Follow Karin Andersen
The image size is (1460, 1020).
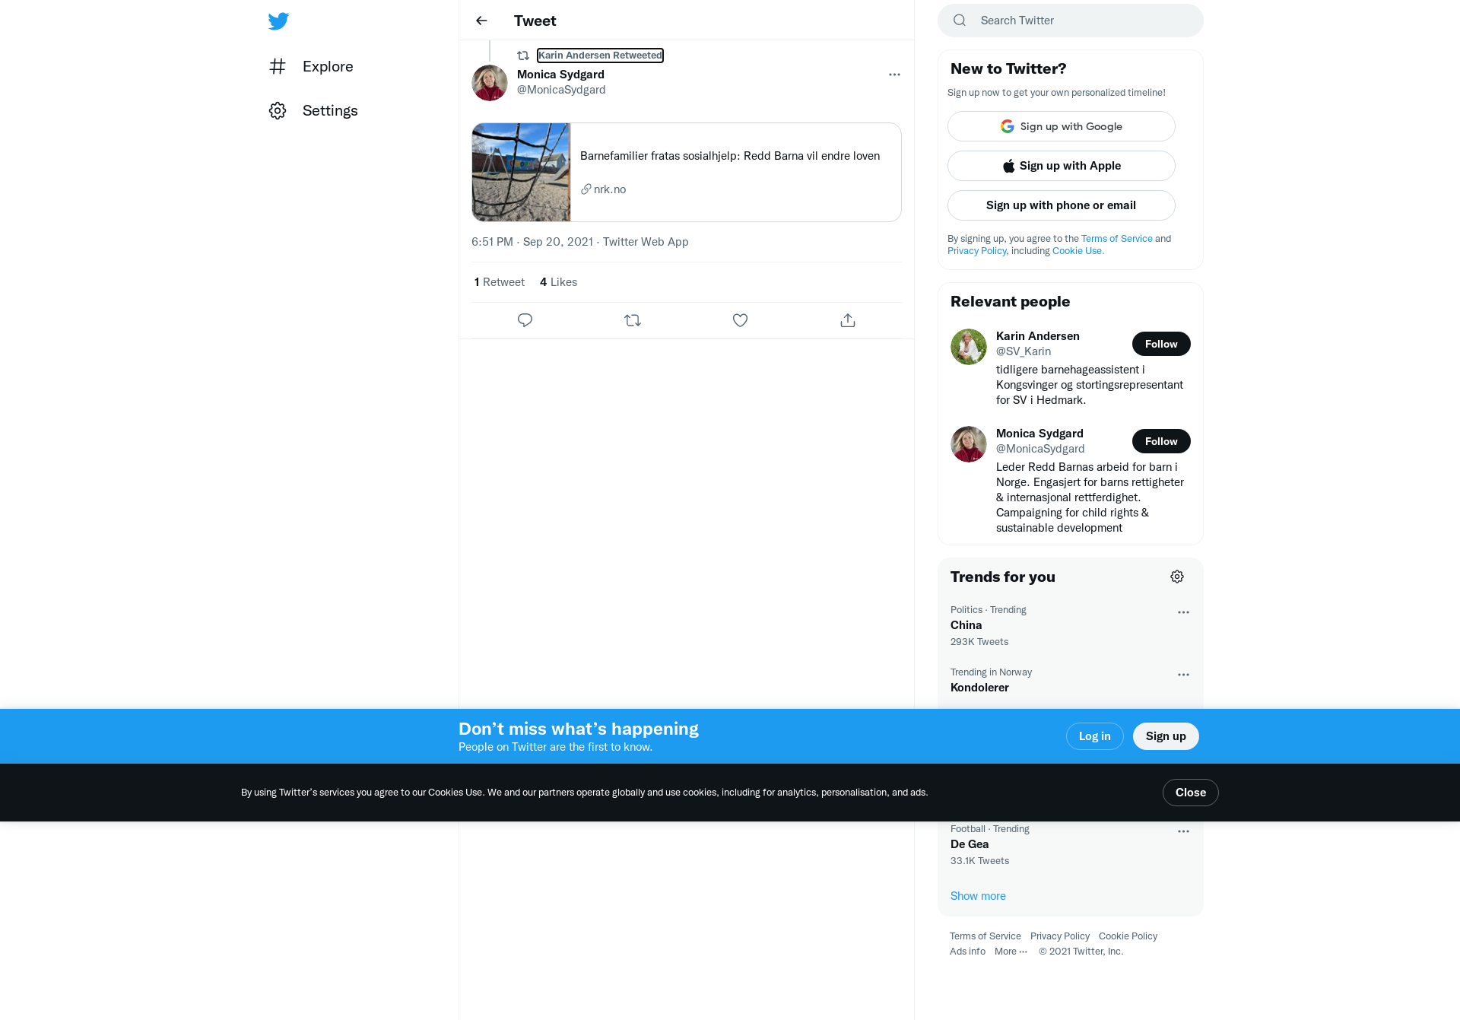(x=1161, y=344)
